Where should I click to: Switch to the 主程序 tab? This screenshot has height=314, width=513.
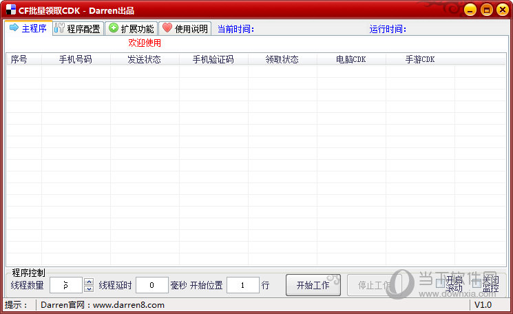pyautogui.click(x=28, y=28)
